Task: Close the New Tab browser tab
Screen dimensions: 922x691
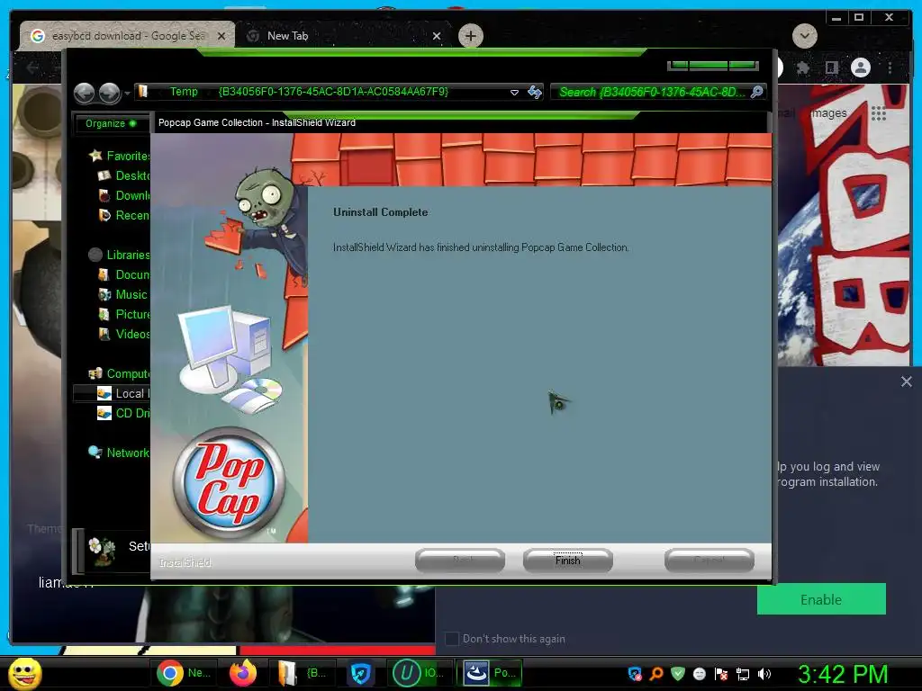Action: (437, 36)
